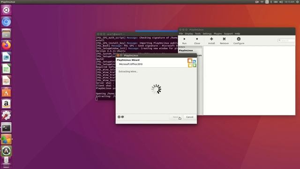Open Amazon launcher from the dock
The height and width of the screenshot is (169, 300).
tap(6, 104)
